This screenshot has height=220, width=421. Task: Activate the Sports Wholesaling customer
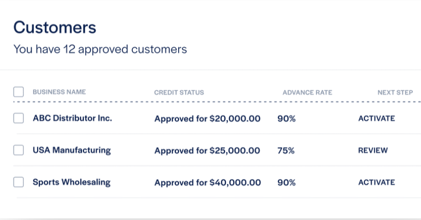(376, 182)
